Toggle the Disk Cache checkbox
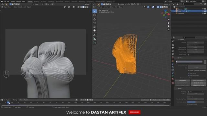 tap(189, 73)
